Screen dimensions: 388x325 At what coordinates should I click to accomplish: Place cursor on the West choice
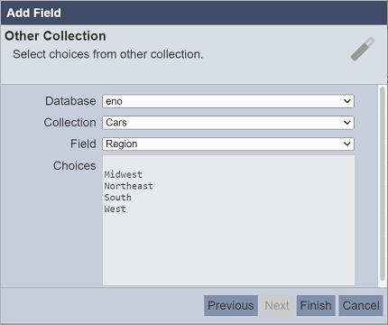(115, 209)
